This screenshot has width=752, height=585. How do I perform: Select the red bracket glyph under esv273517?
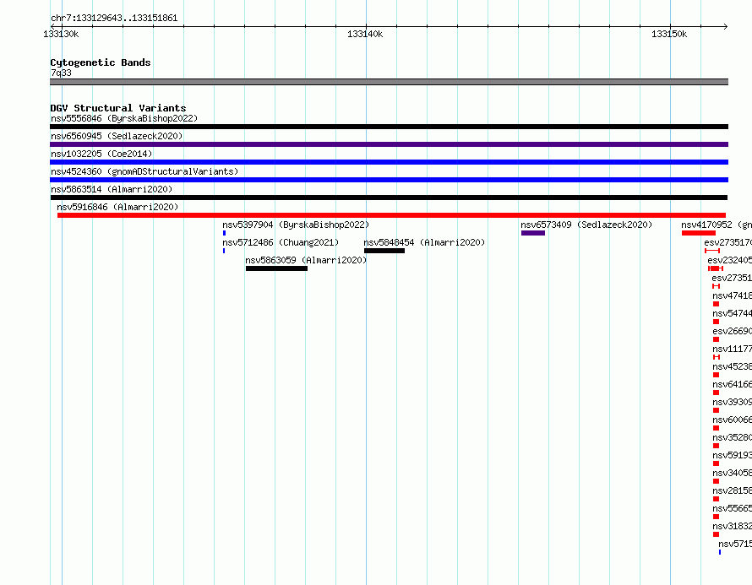click(x=712, y=251)
